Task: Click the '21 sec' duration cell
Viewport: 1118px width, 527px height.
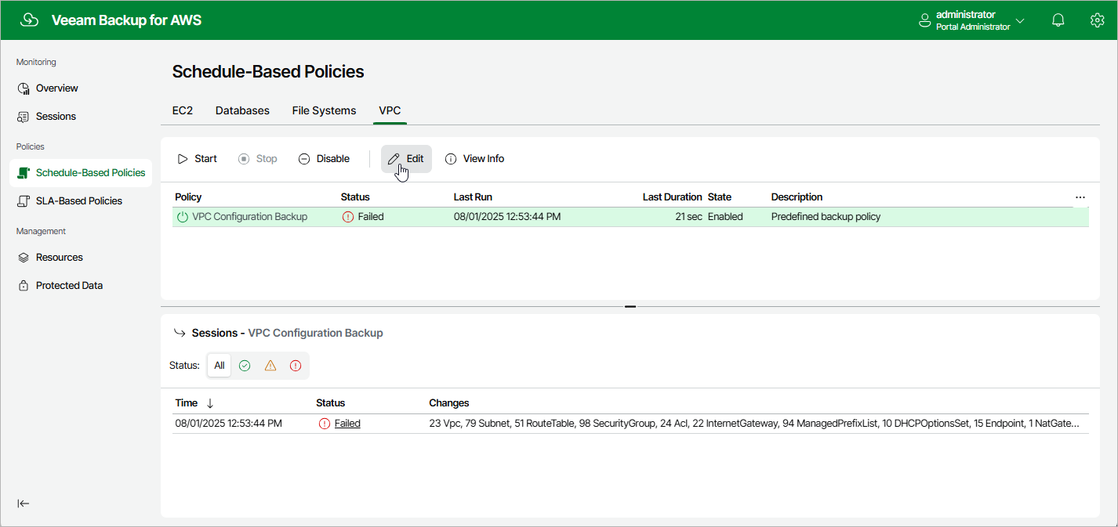Action: [688, 217]
